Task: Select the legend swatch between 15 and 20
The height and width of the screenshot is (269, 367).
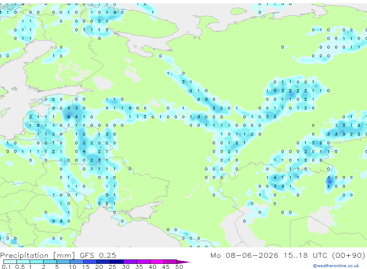Action: [90, 262]
